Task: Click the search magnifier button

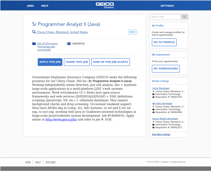Action: [x=184, y=17]
